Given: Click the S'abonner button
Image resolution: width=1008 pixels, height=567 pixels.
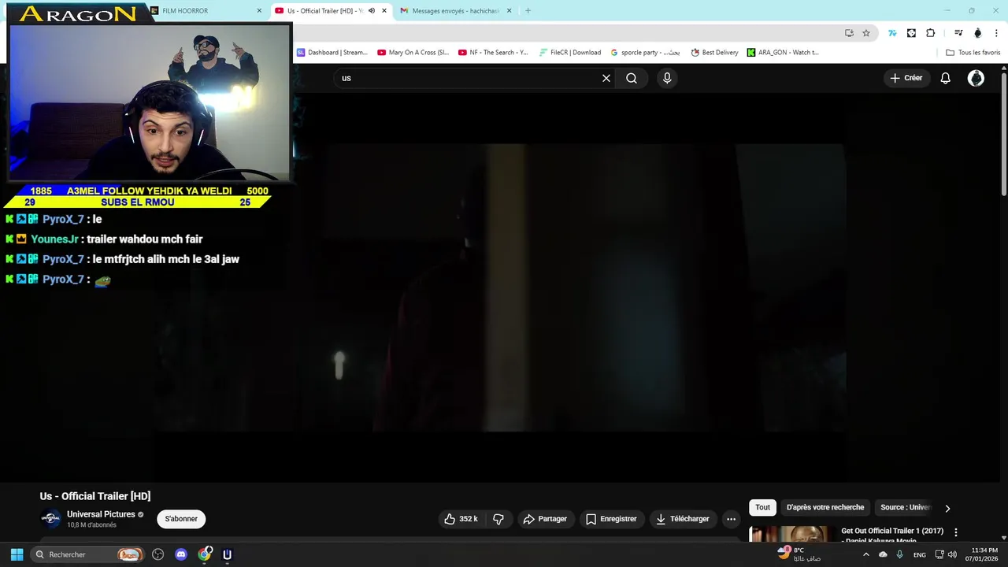Looking at the screenshot, I should 181,519.
